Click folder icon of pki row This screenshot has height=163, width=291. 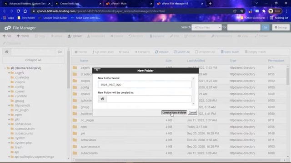[x=75, y=133]
